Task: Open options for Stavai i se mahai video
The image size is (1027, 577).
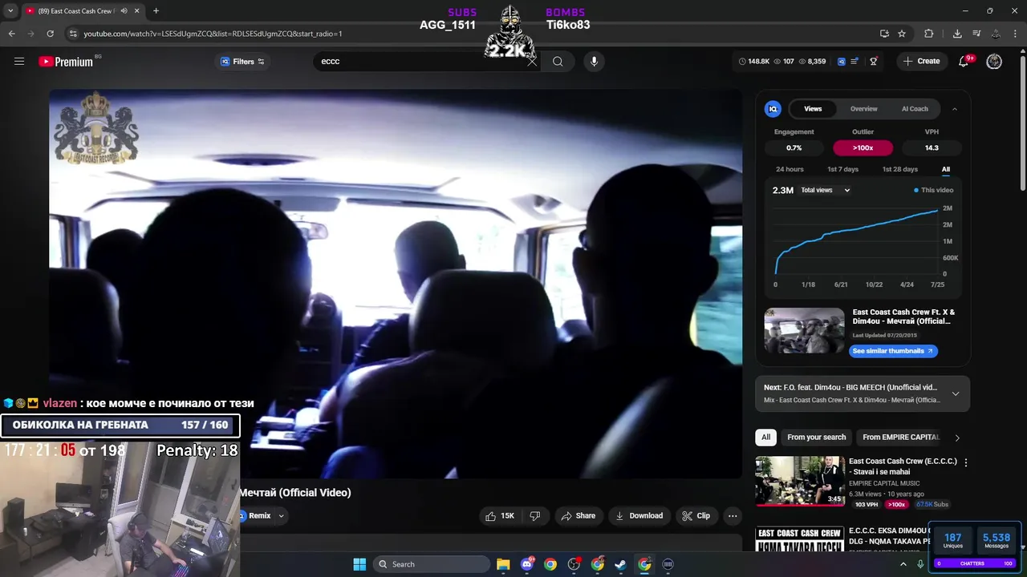Action: pyautogui.click(x=966, y=462)
